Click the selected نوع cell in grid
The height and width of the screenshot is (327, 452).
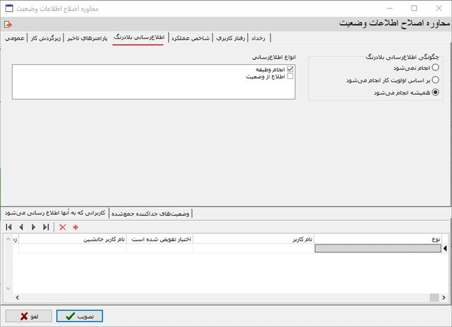(x=377, y=249)
